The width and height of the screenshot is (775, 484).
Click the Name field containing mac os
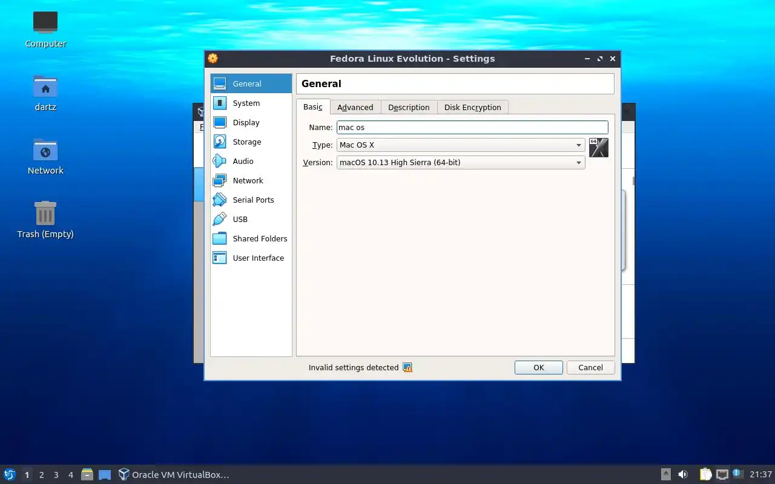[x=472, y=128]
